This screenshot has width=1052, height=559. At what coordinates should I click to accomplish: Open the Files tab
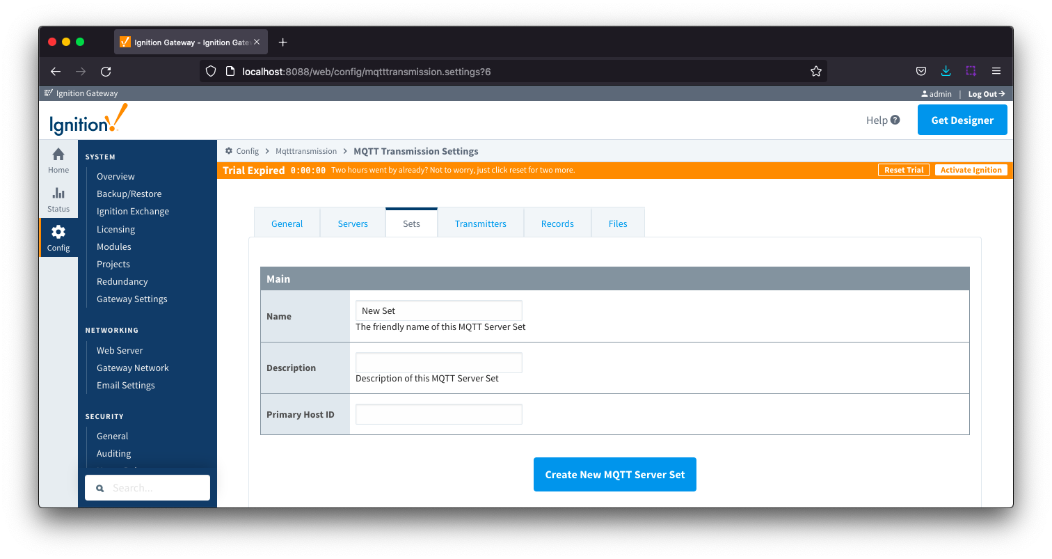618,223
